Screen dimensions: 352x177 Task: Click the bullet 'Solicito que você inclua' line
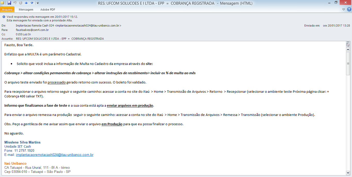[x=85, y=64]
